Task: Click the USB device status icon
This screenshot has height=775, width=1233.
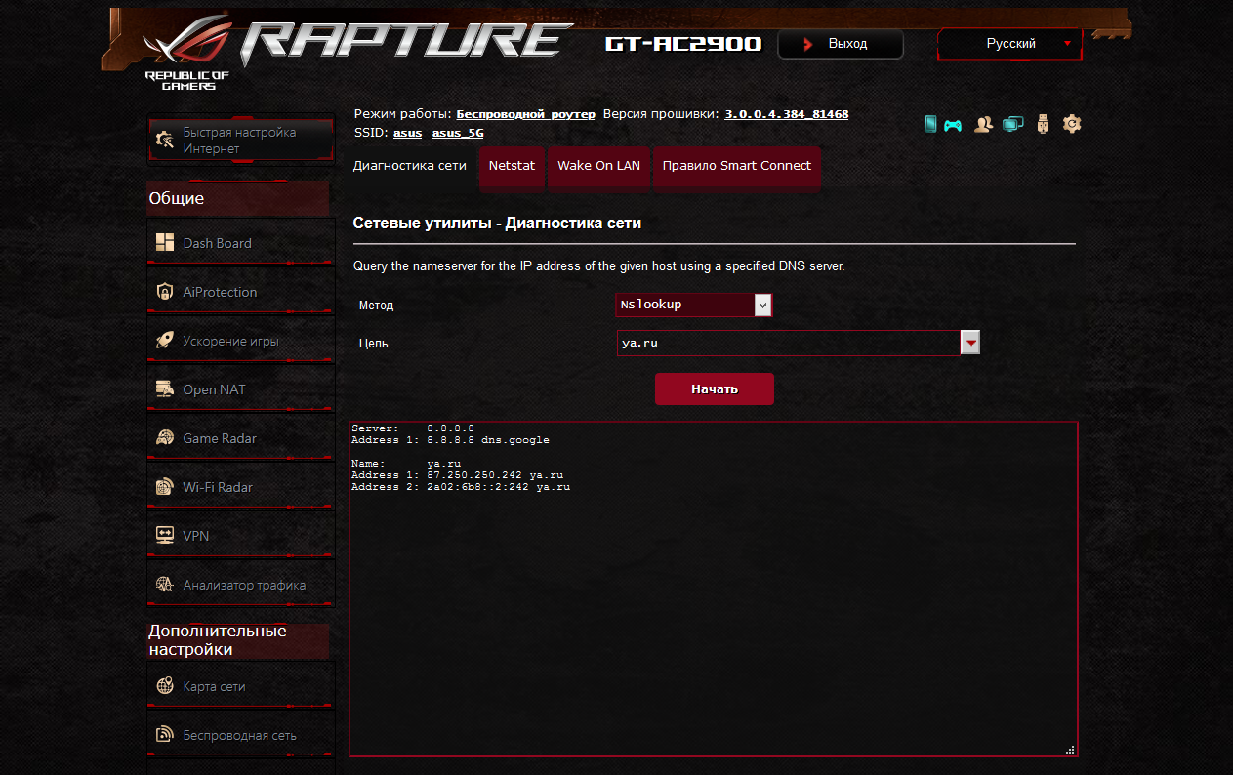Action: [1043, 124]
